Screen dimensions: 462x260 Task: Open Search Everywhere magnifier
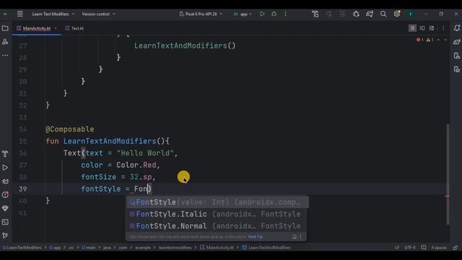coord(383,14)
